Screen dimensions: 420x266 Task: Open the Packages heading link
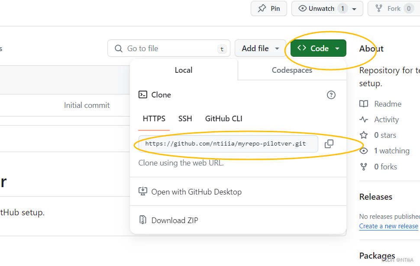[x=377, y=256]
